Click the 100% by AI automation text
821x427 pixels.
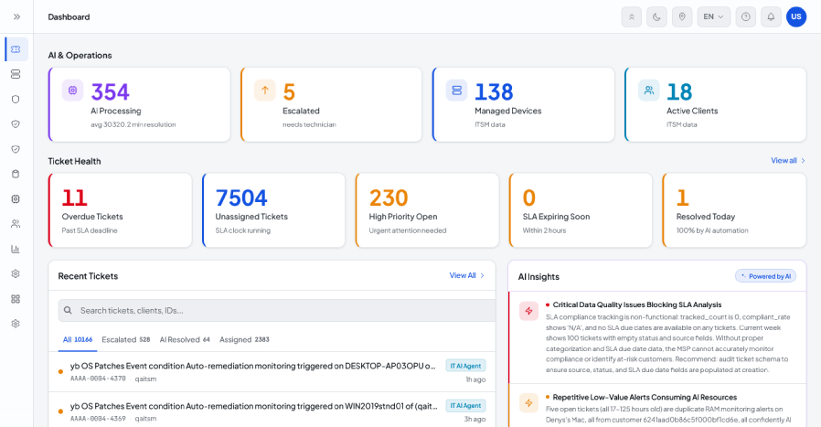(x=712, y=230)
